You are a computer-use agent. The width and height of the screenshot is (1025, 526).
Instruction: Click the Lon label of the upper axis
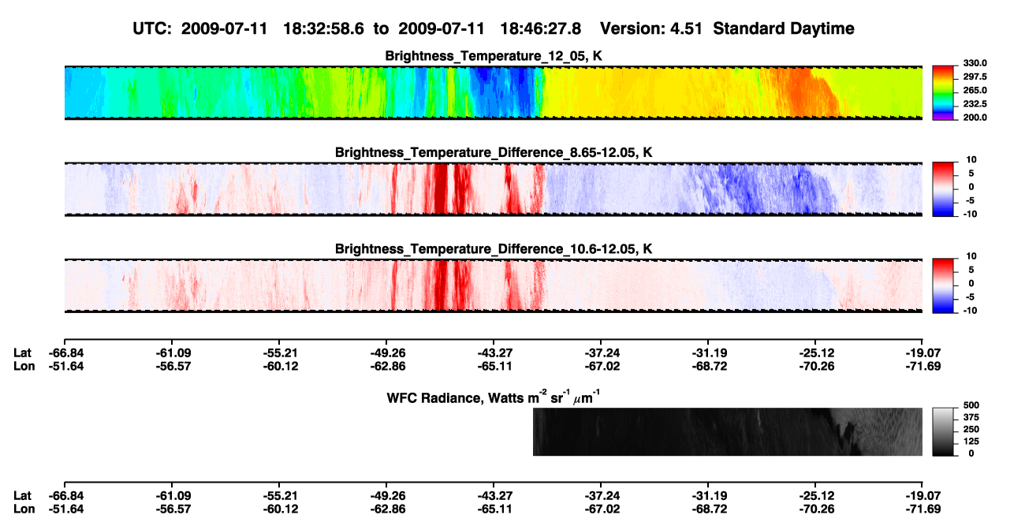(x=24, y=366)
